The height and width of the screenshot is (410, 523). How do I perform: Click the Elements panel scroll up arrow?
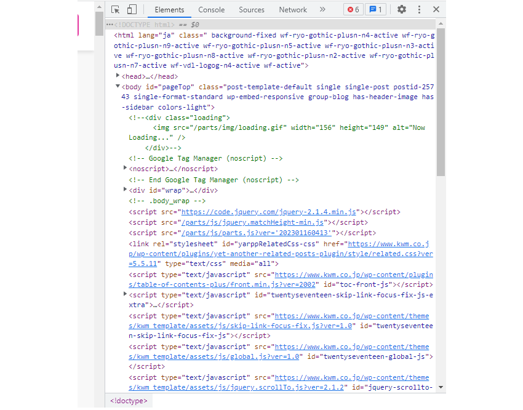click(441, 23)
